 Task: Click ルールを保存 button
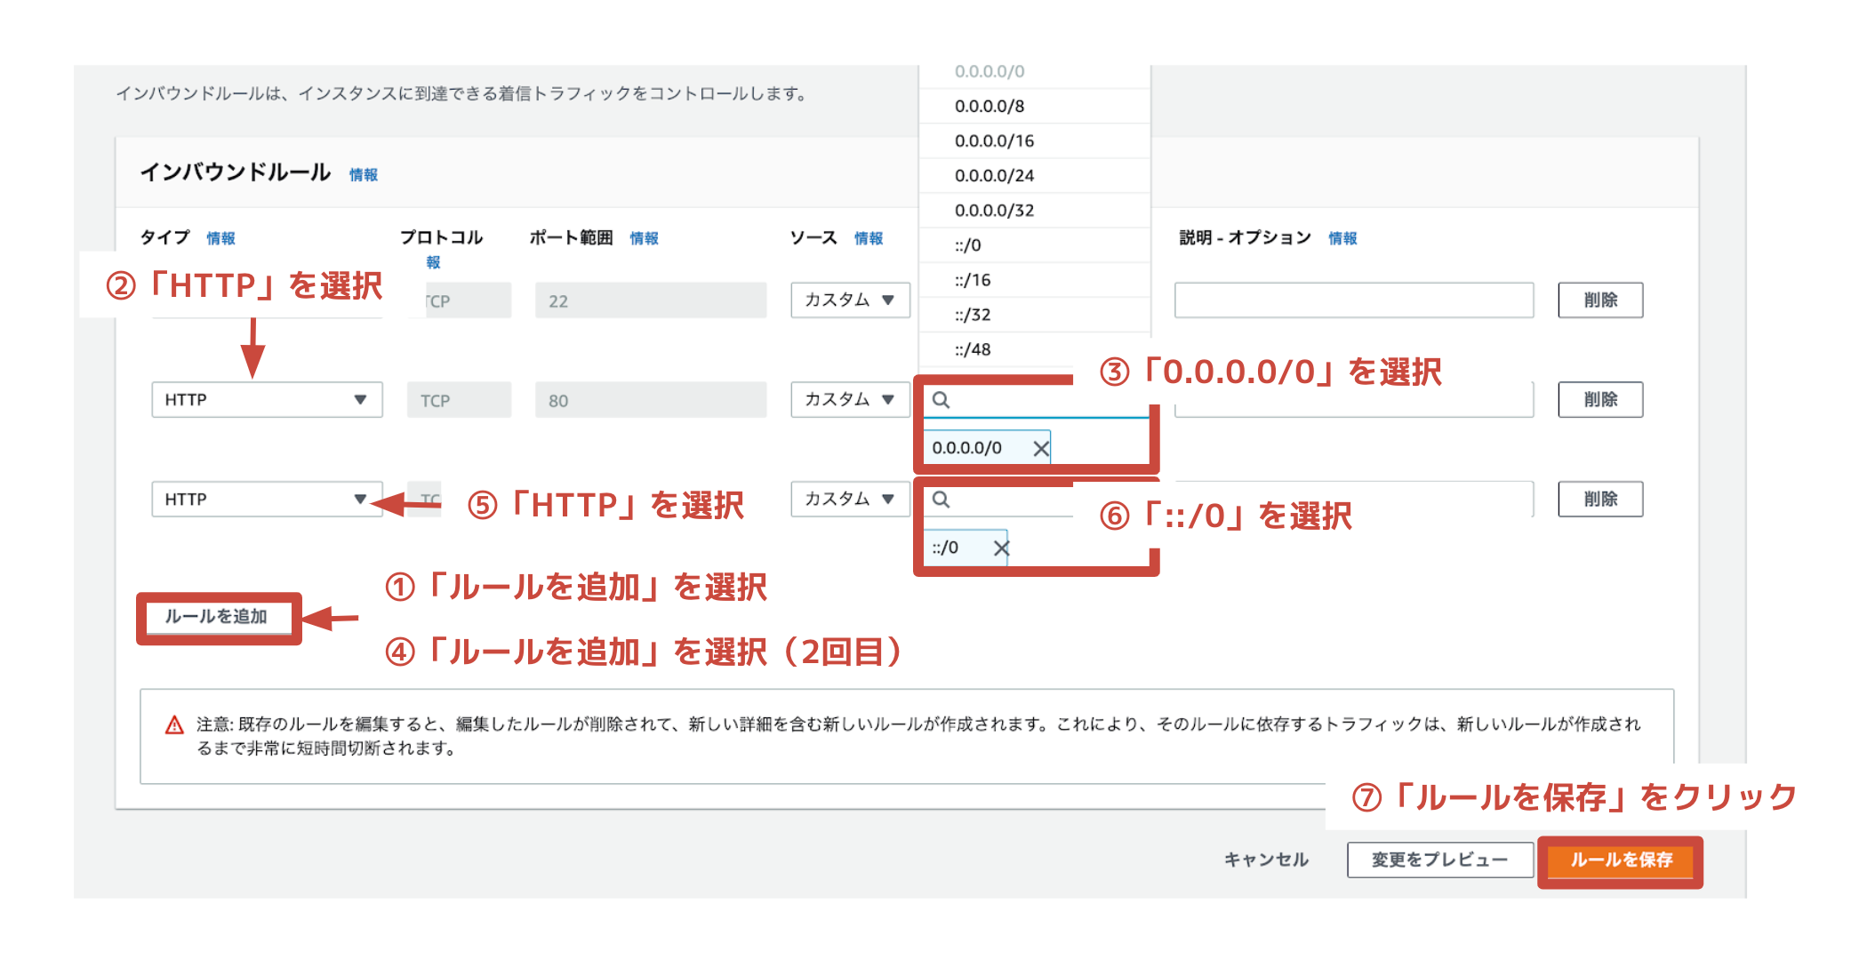coord(1620,860)
